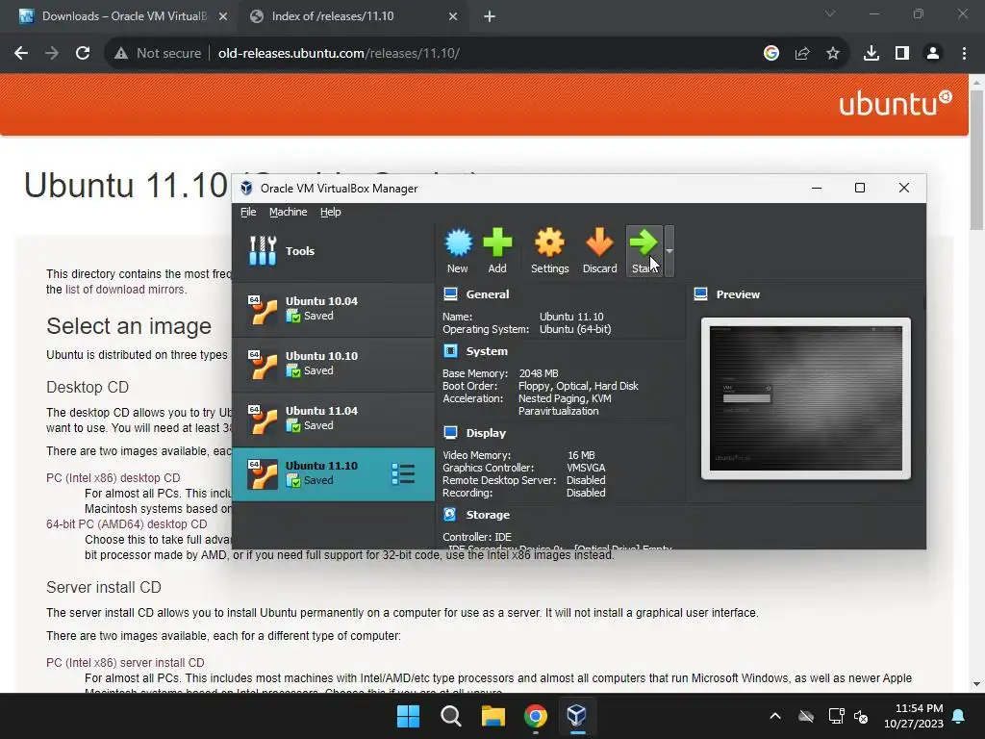
Task: Expand the Start button dropdown arrow
Action: [x=669, y=251]
